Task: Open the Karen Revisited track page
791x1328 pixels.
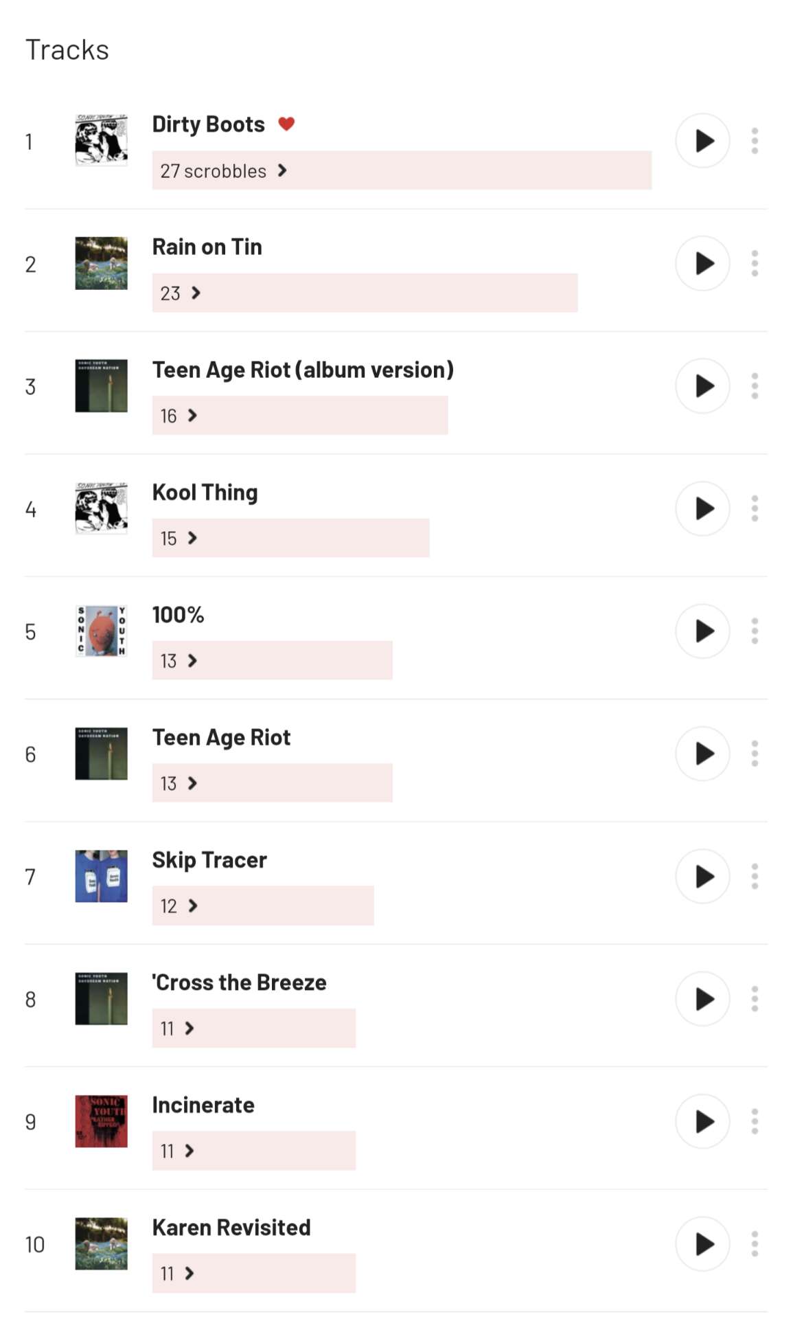Action: 231,1228
